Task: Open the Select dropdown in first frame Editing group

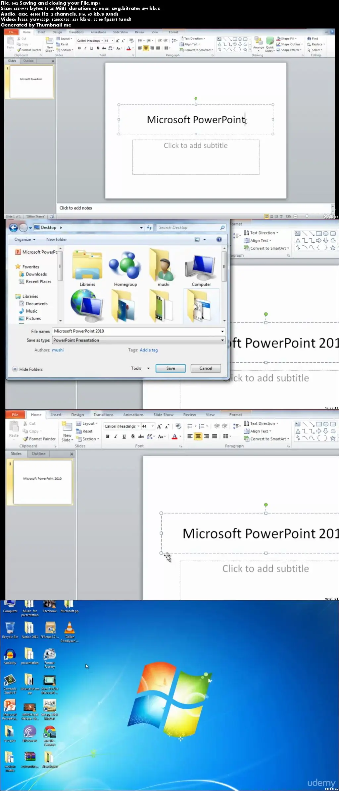Action: coord(315,50)
